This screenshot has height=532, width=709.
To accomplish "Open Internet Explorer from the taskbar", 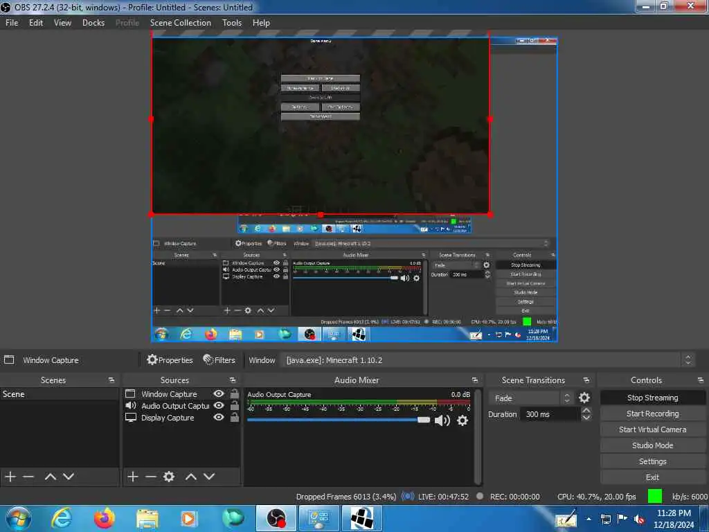I will point(62,518).
